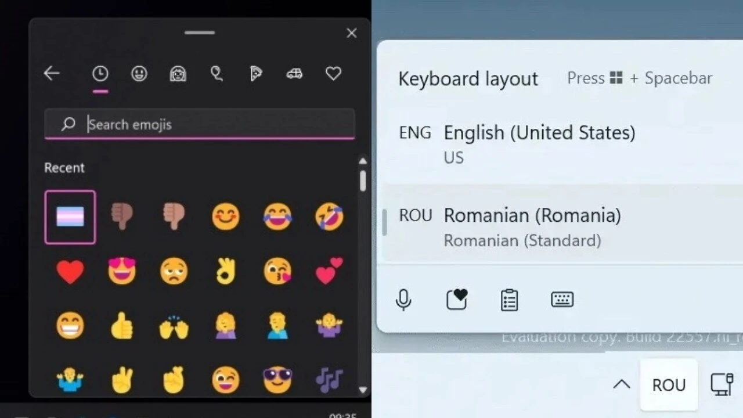Click the scrollbar down arrow in emoji list
The height and width of the screenshot is (418, 743).
[x=363, y=390]
